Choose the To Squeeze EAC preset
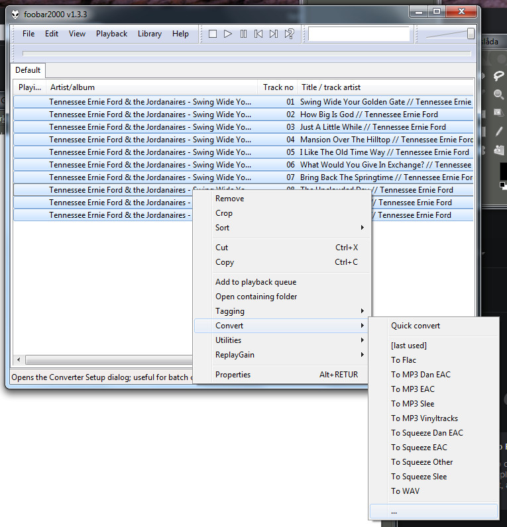The width and height of the screenshot is (507, 527). (x=433, y=448)
